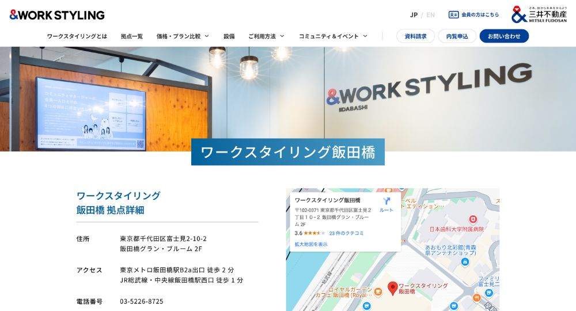The width and height of the screenshot is (576, 311).
Task: Click map label 日本歯科大学附属病院
Action: point(457,229)
